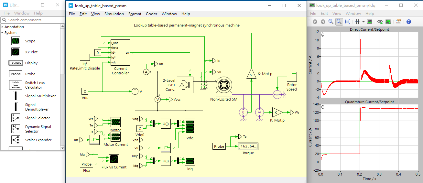Click the blue help icon in scope toolbar
The width and height of the screenshot is (423, 183).
click(x=409, y=22)
